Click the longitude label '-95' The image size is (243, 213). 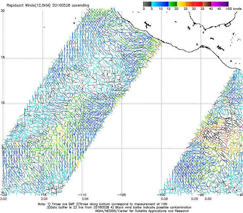coord(201,195)
